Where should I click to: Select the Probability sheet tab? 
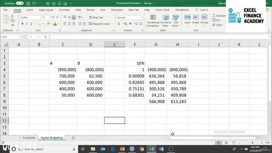29,138
